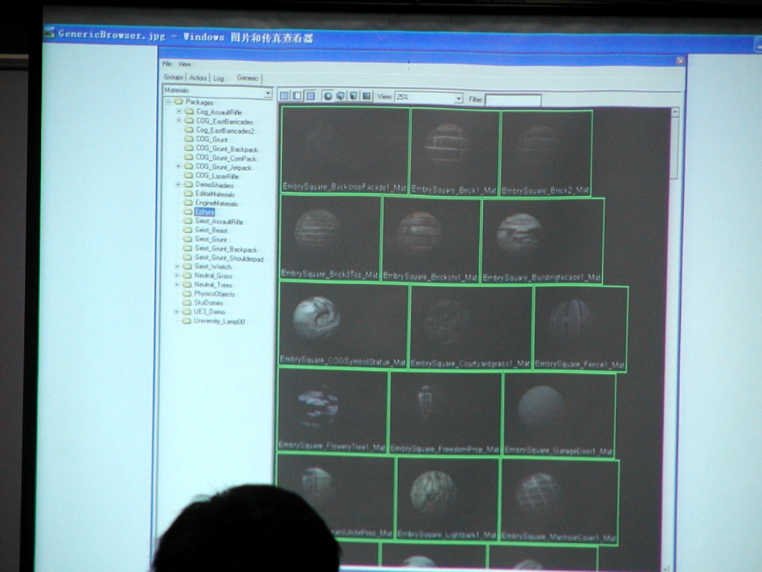Image resolution: width=762 pixels, height=572 pixels.
Task: Switch to the Actors tab
Action: click(x=198, y=77)
